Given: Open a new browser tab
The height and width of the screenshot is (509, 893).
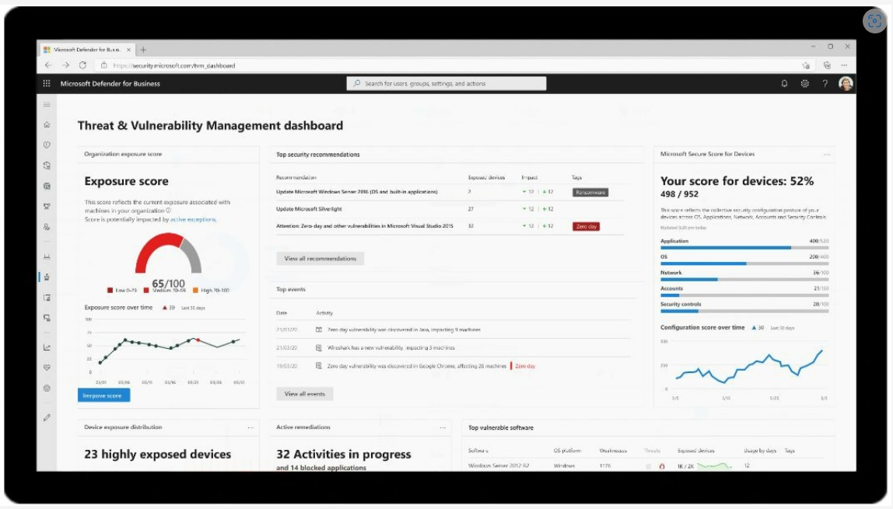Looking at the screenshot, I should (143, 50).
